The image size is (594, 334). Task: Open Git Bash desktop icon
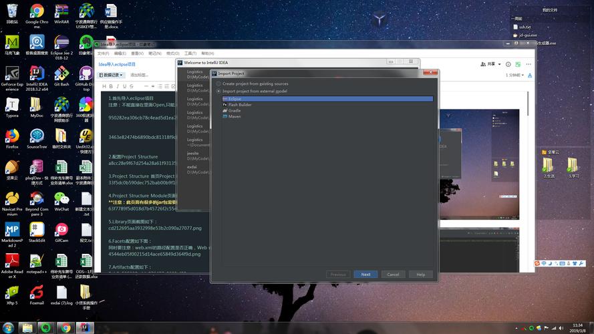[x=61, y=77]
